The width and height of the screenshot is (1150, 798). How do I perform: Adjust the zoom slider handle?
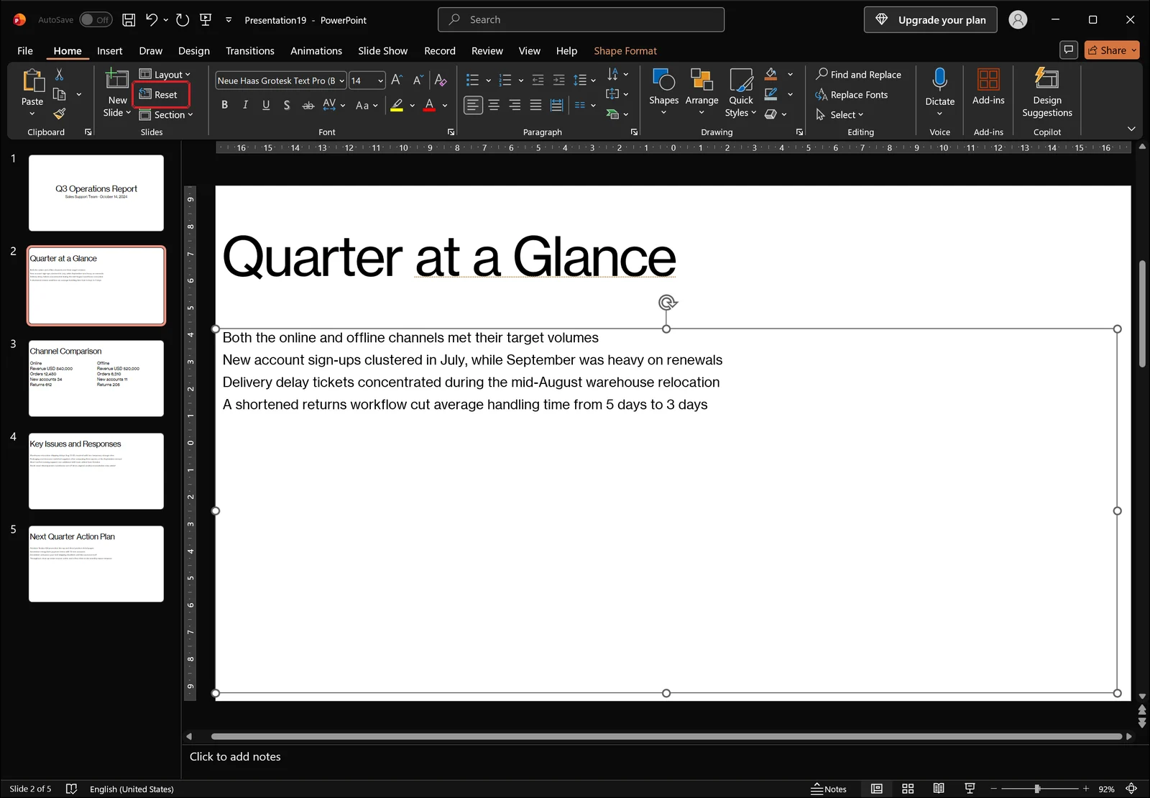point(1037,789)
